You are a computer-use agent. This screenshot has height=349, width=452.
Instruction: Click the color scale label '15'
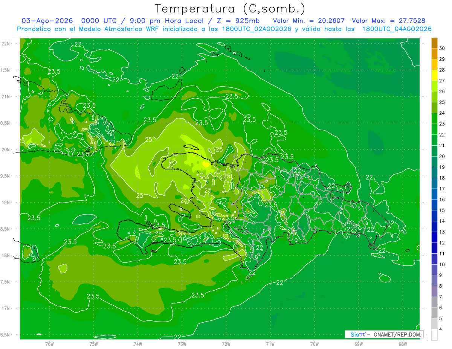[442, 210]
